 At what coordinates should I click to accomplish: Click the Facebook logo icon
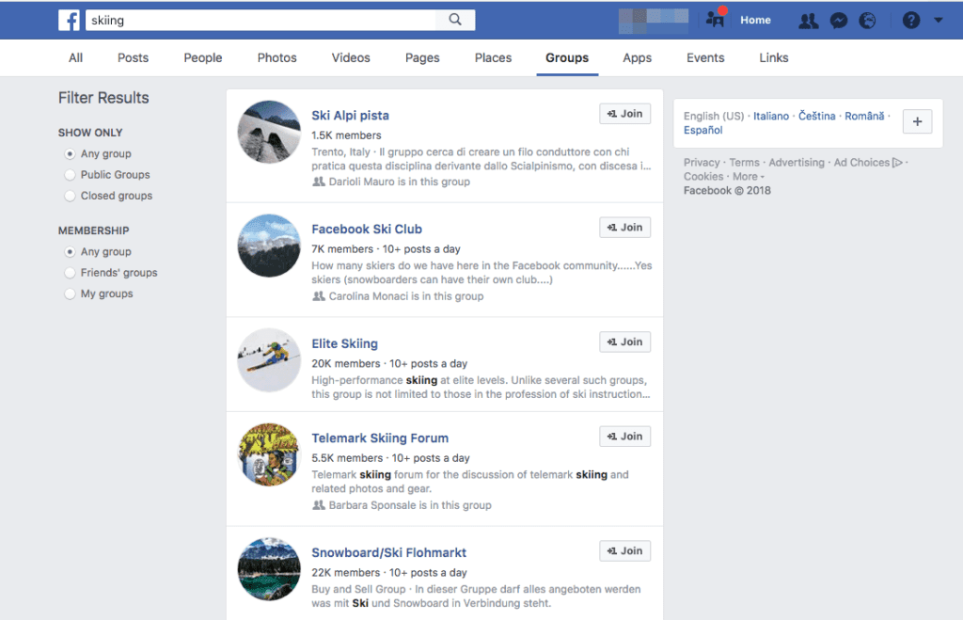pos(69,20)
